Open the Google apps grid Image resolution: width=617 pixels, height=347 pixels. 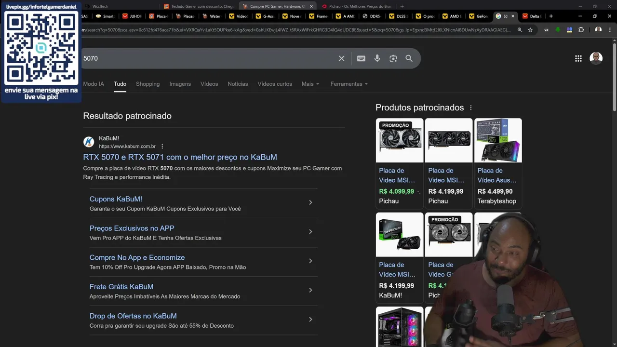pos(578,58)
